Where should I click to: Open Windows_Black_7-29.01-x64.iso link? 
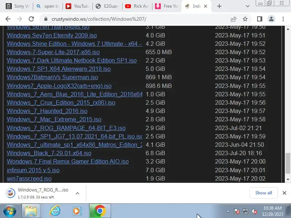pyautogui.click(x=49, y=153)
